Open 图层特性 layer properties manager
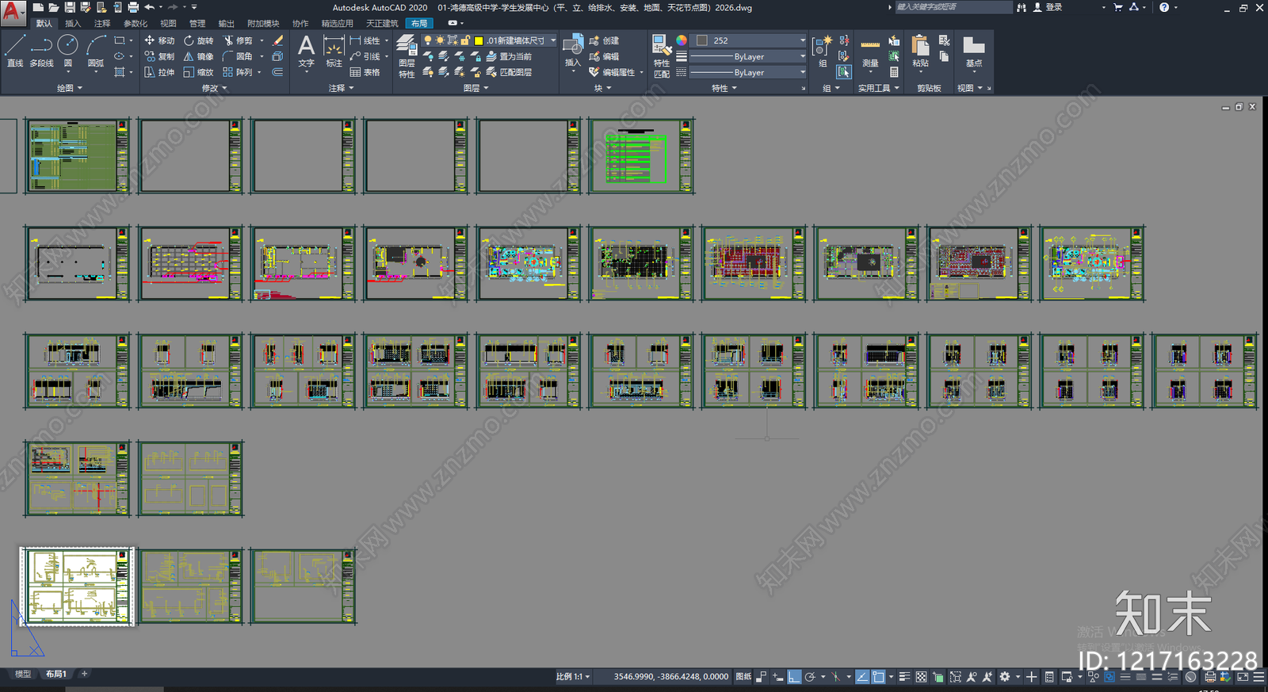1268x692 pixels. point(407,55)
